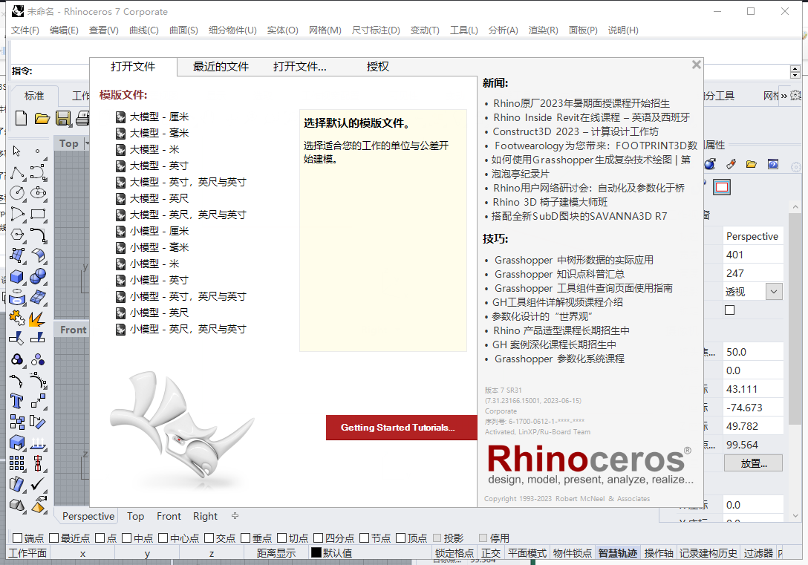Switch to the 授权 tab
Image resolution: width=808 pixels, height=565 pixels.
tap(378, 66)
